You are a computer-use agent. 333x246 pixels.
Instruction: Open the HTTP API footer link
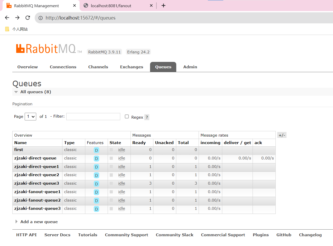(26, 235)
